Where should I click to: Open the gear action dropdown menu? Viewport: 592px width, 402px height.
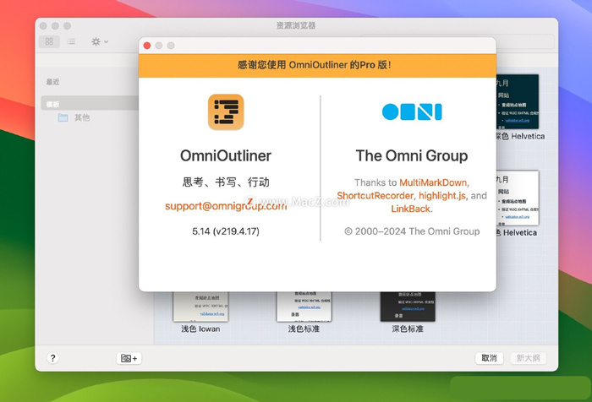tap(100, 41)
